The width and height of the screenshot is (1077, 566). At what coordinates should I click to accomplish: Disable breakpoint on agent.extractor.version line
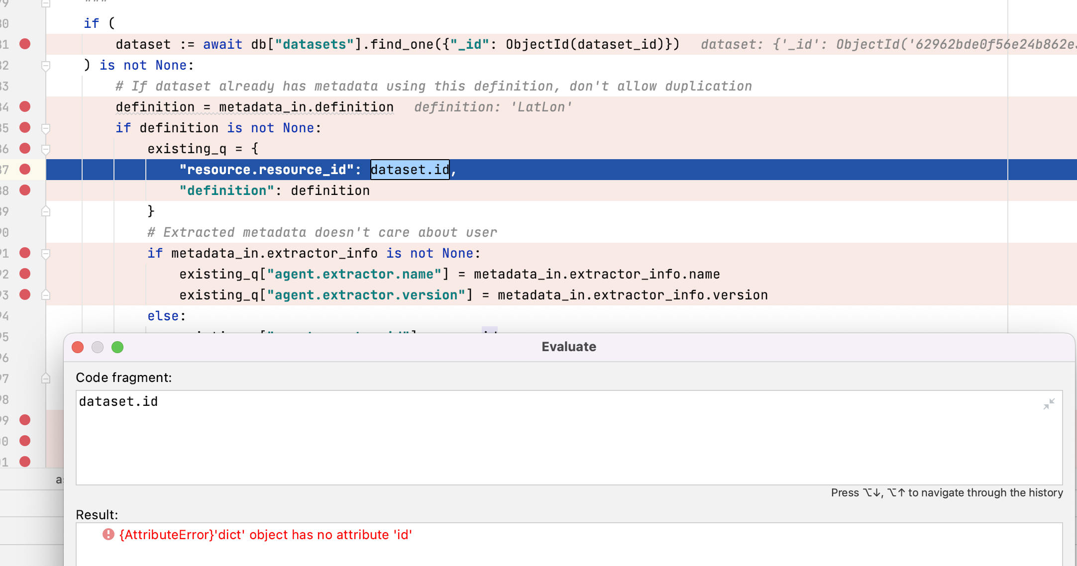pyautogui.click(x=25, y=295)
